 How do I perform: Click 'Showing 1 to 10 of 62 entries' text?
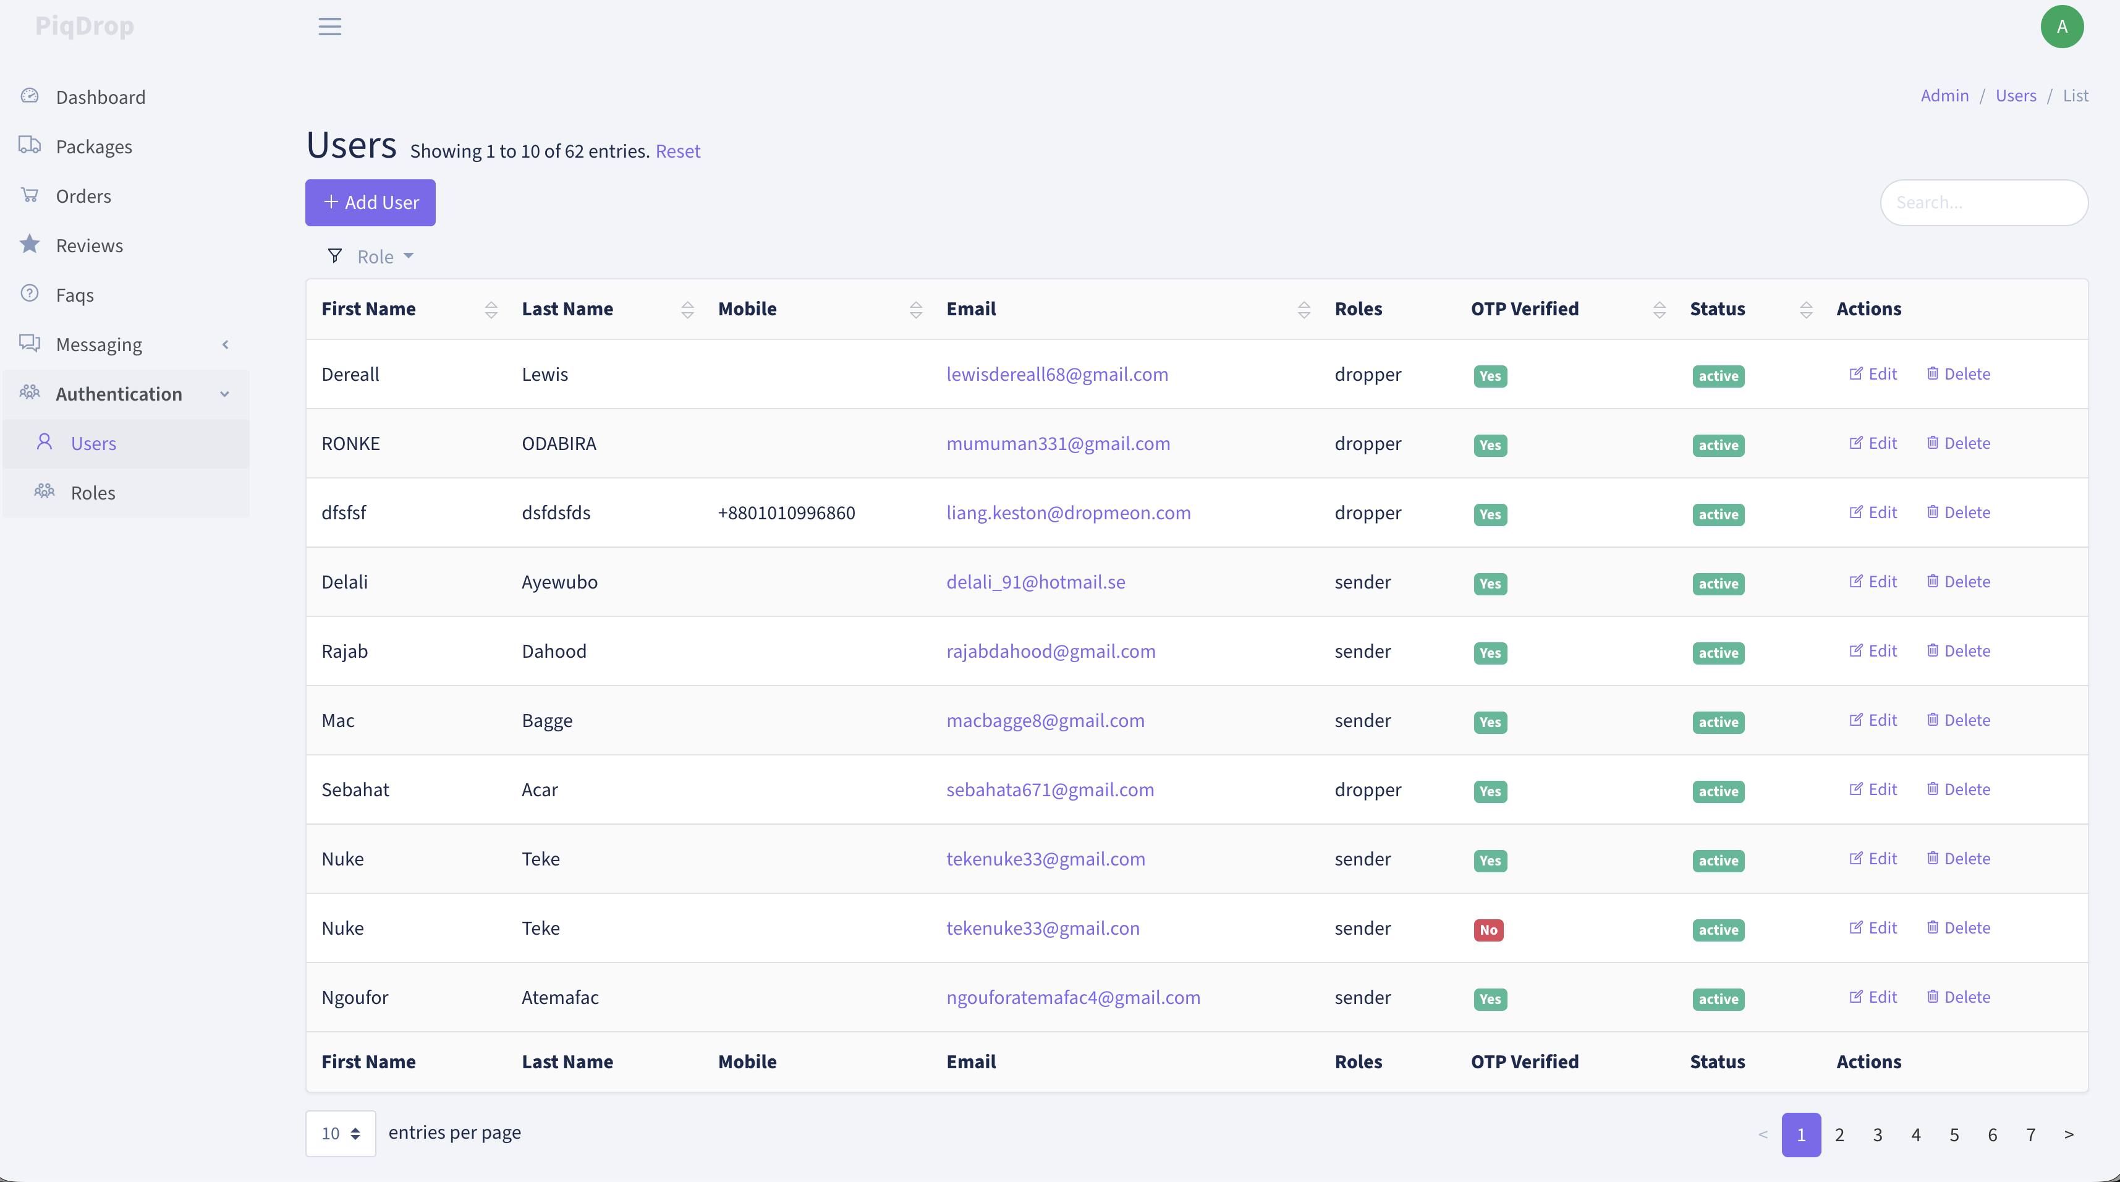click(530, 151)
